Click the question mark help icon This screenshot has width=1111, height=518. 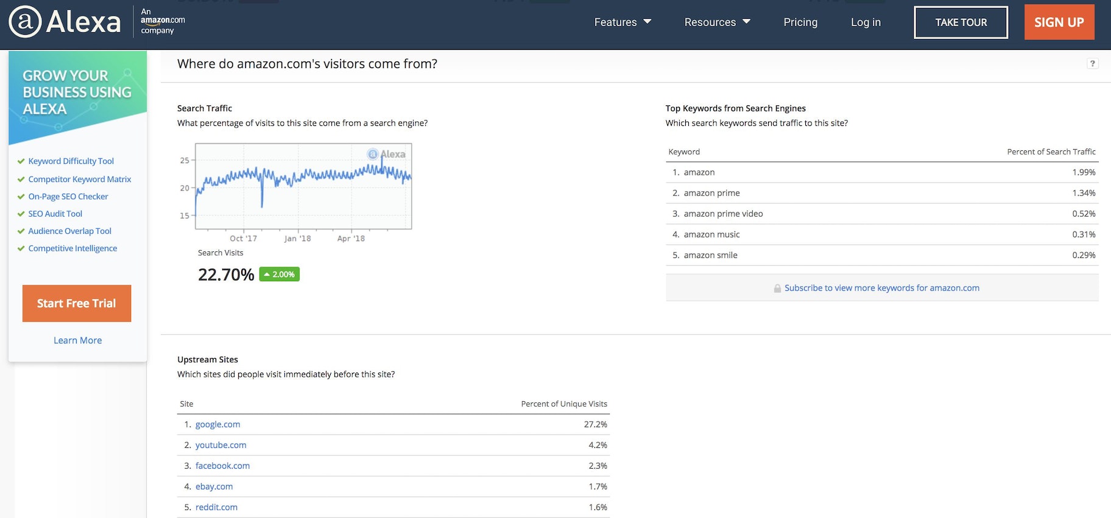click(1092, 63)
